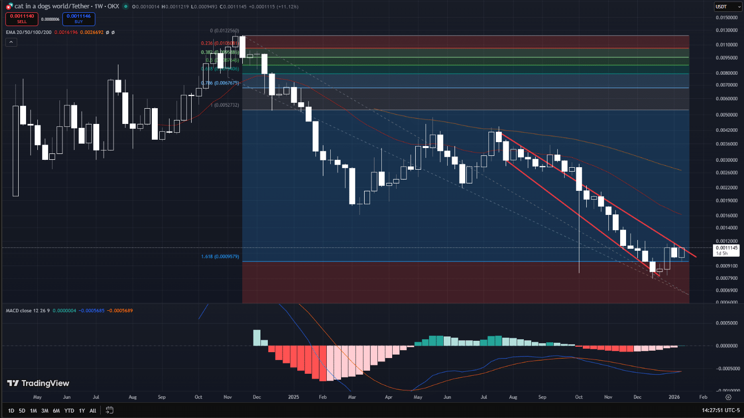Switch to the YTD timeframe
The image size is (744, 418).
click(x=69, y=410)
